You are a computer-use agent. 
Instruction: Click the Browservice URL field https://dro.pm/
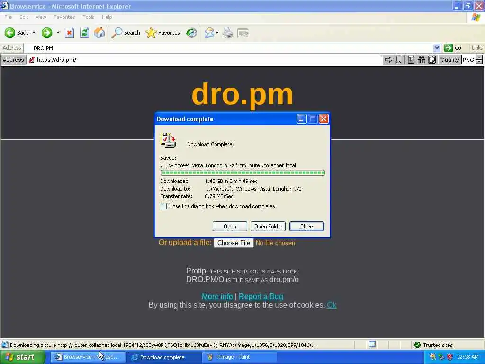(x=205, y=60)
